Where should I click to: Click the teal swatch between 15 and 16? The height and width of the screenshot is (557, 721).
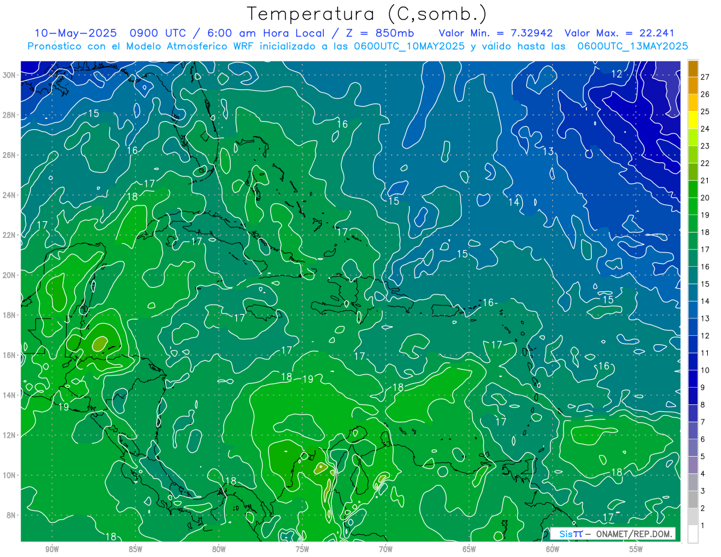click(x=693, y=275)
